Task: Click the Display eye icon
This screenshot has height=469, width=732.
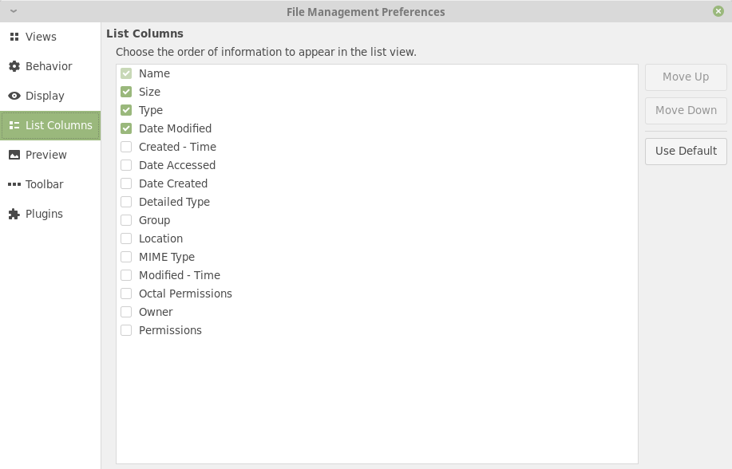Action: tap(14, 96)
